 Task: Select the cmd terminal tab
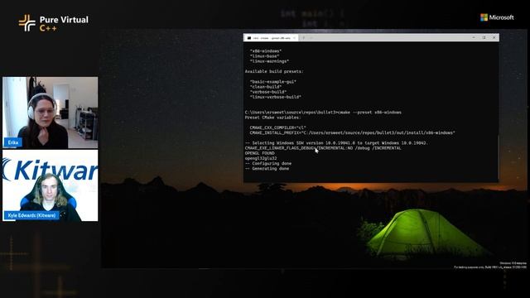pyautogui.click(x=272, y=38)
